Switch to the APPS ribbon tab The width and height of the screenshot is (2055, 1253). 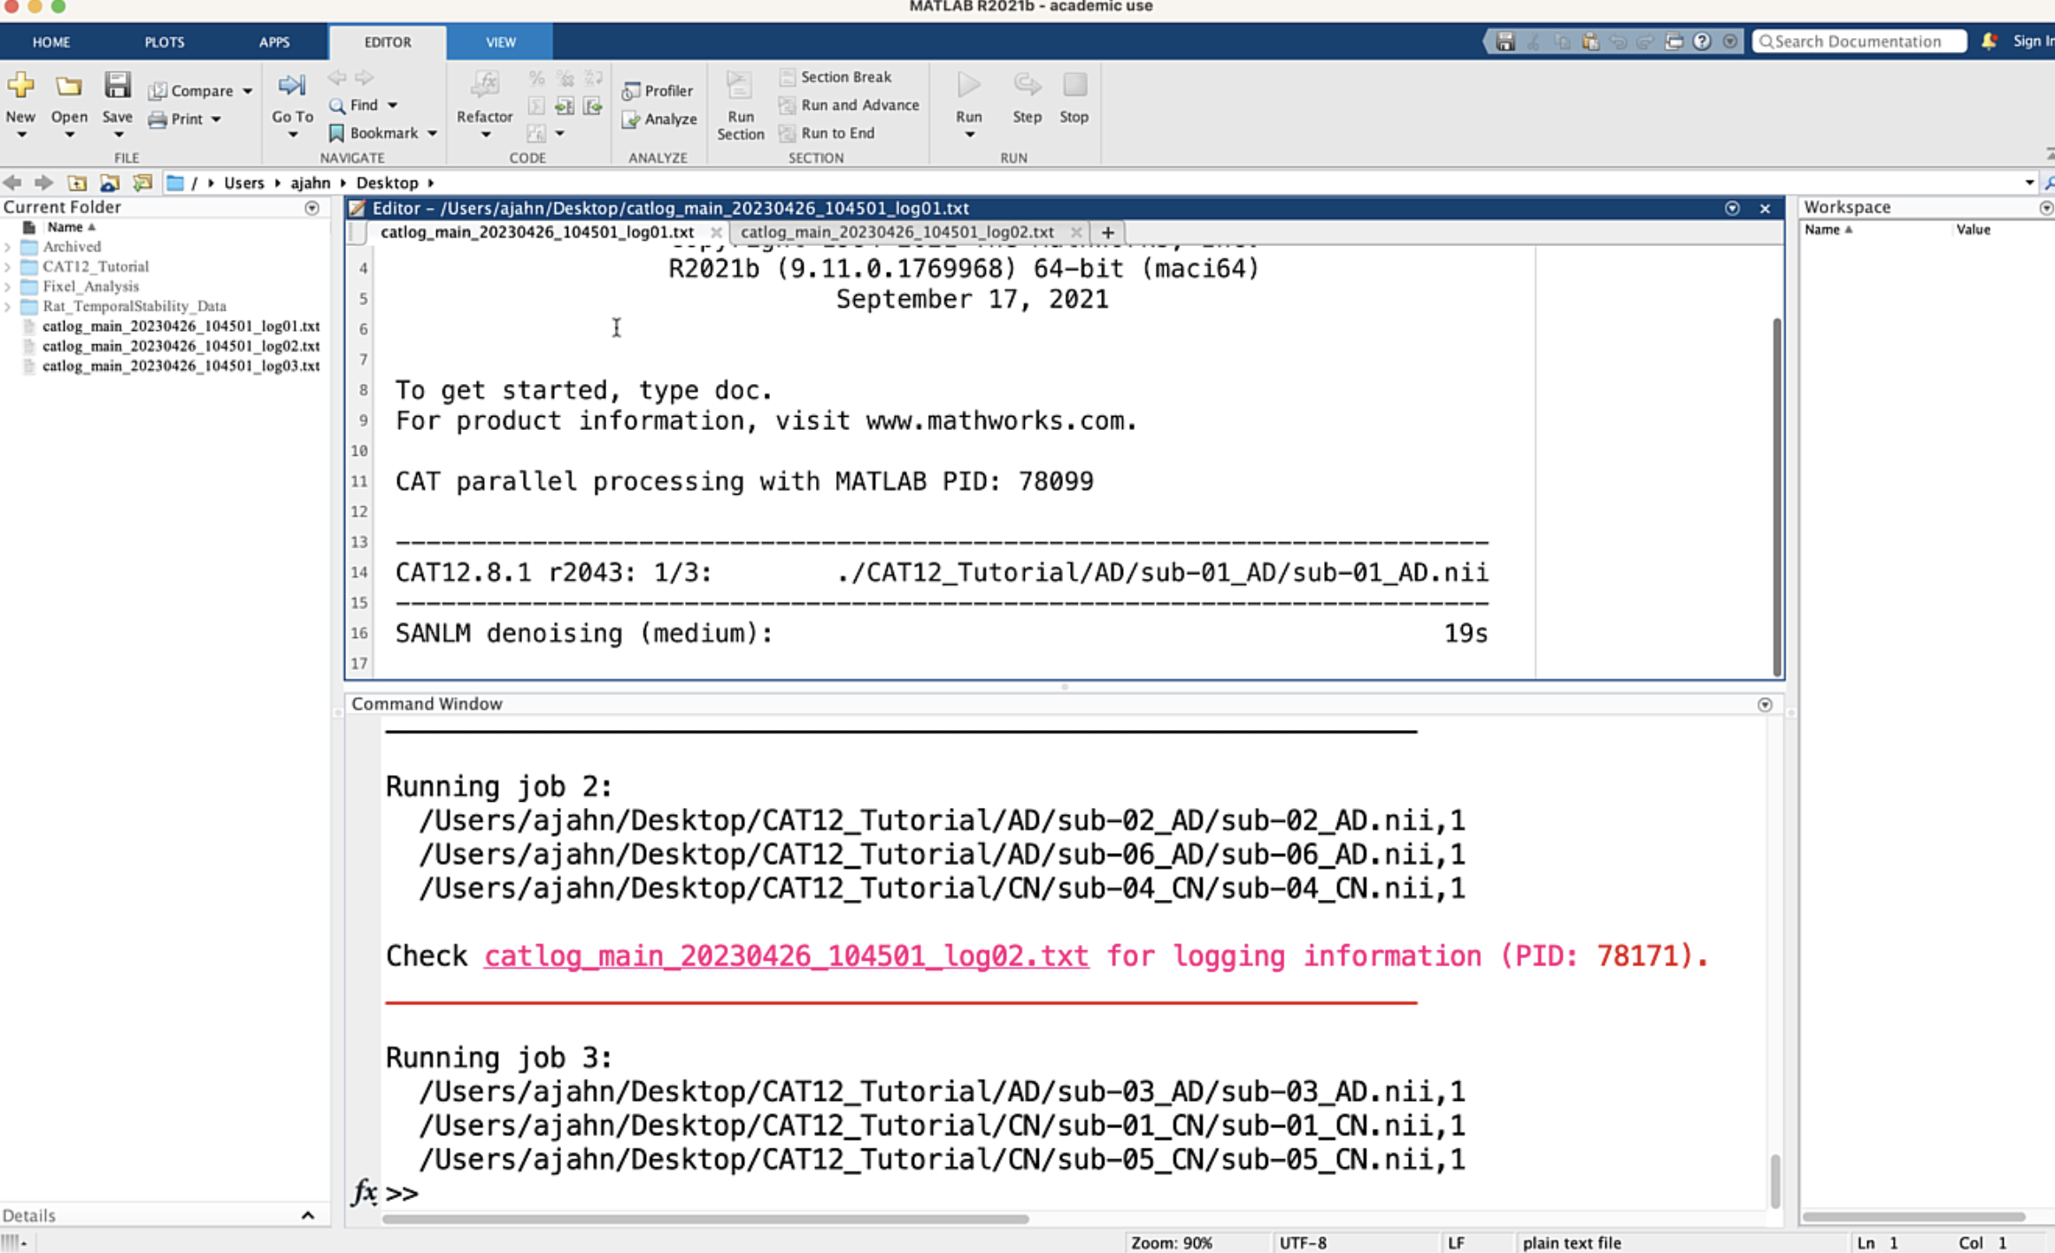click(x=274, y=42)
